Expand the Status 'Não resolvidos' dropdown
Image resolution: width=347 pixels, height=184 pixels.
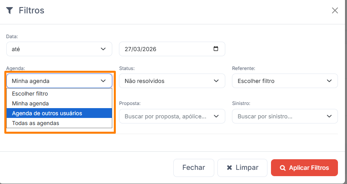click(172, 81)
